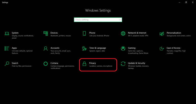Click 'Bluetooth, printers, mouse' description
Screen dimensions: 196x104
(61, 36)
